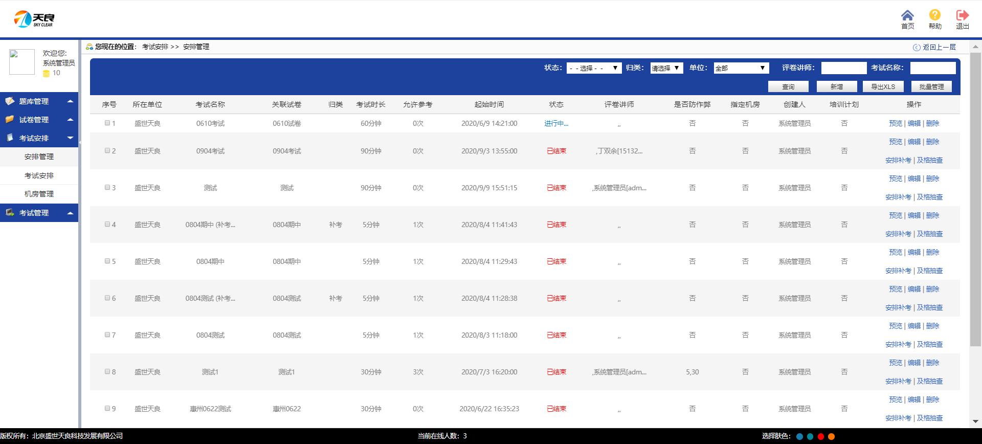Select the checkbox for row 8
The image size is (982, 444).
pyautogui.click(x=107, y=371)
